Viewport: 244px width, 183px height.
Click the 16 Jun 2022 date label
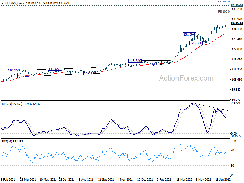[223, 180]
